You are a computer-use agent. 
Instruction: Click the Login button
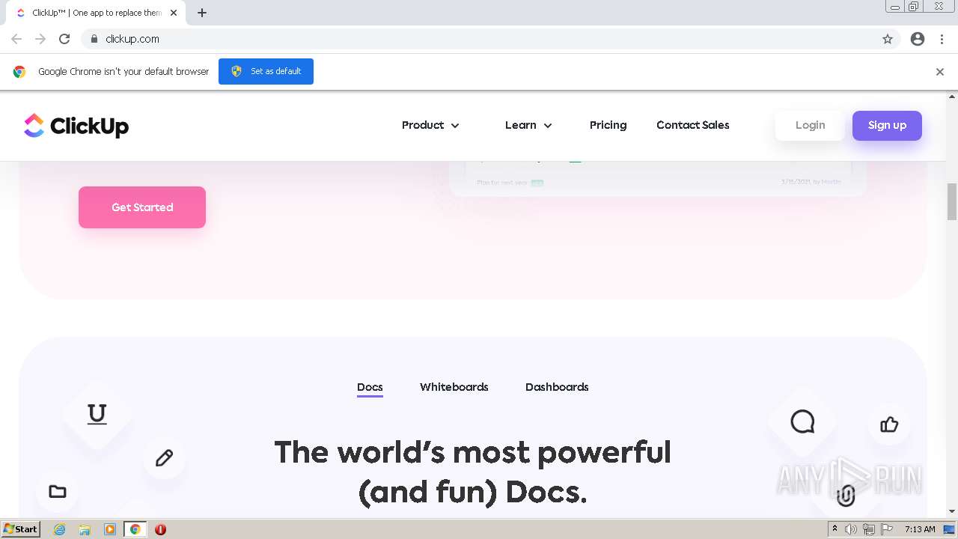[x=810, y=126]
